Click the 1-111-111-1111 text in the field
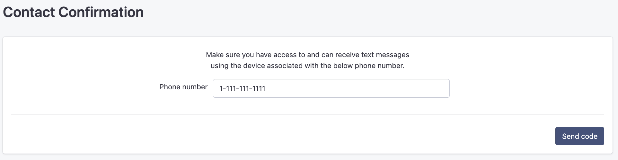The height and width of the screenshot is (160, 618). pyautogui.click(x=242, y=88)
